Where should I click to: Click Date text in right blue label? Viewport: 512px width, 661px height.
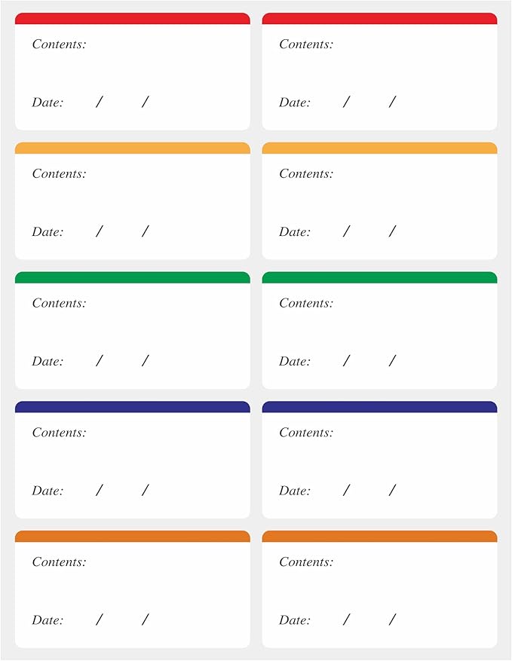pyautogui.click(x=294, y=491)
